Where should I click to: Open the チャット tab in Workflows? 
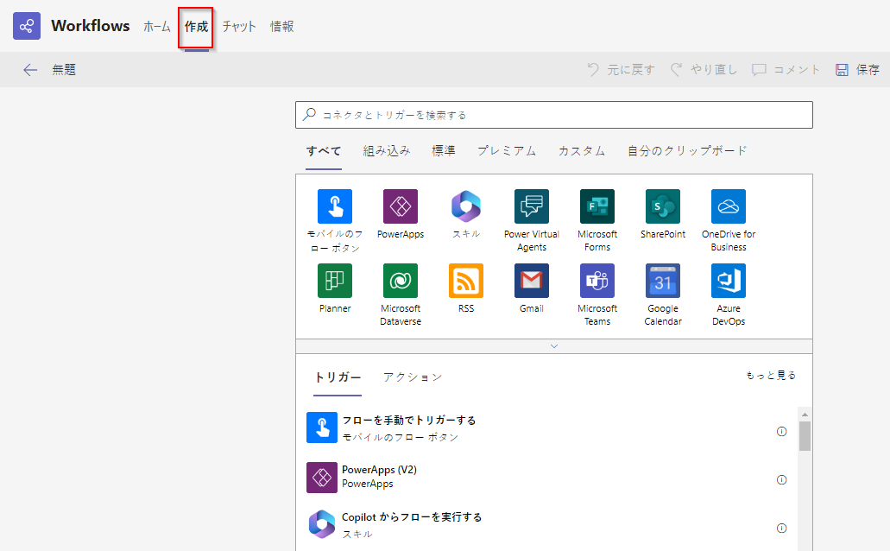click(238, 26)
